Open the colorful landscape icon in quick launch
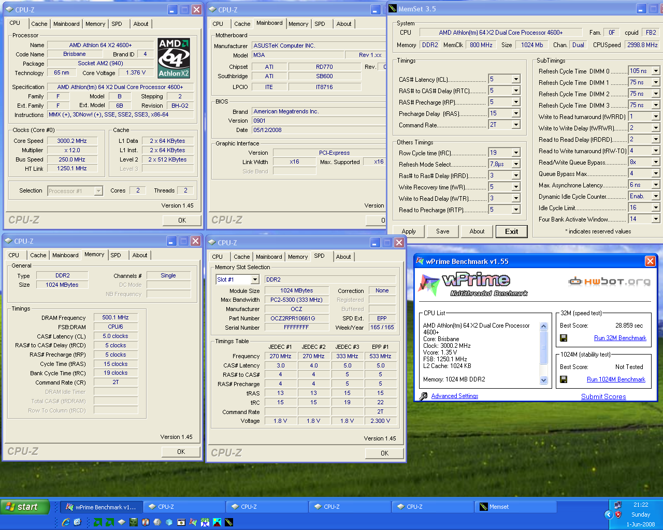The height and width of the screenshot is (530, 663). [217, 522]
